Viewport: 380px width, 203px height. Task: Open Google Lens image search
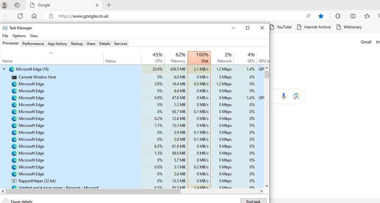point(296,96)
